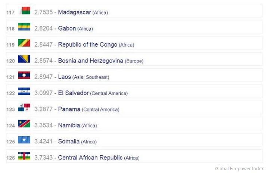267x174 pixels.
Task: Click the Madagascar flag icon
Action: [24, 10]
